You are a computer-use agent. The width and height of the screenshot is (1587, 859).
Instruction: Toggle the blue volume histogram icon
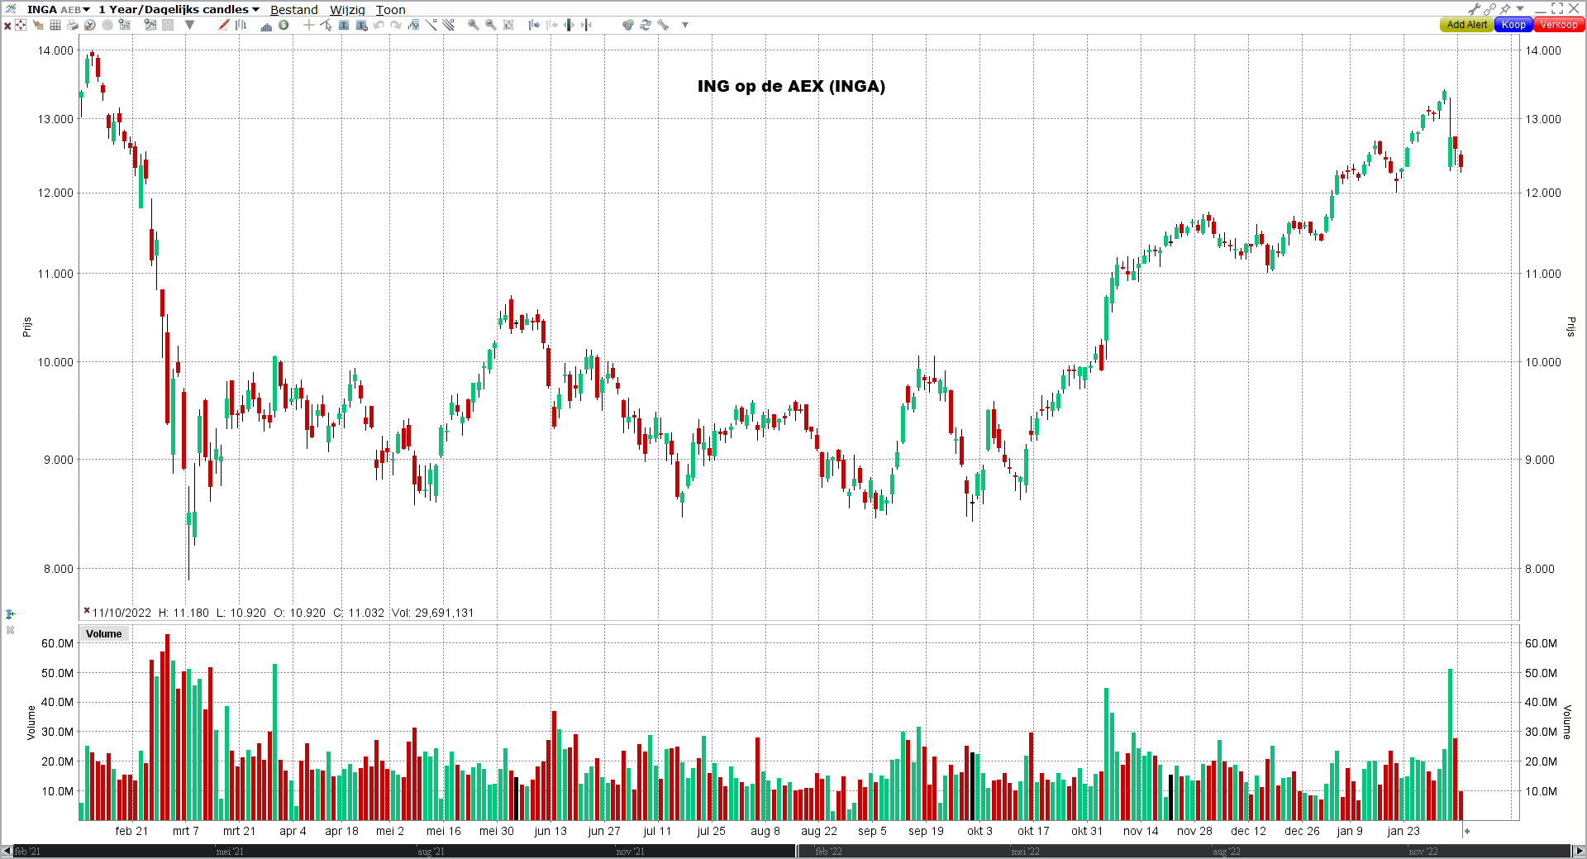click(x=266, y=26)
